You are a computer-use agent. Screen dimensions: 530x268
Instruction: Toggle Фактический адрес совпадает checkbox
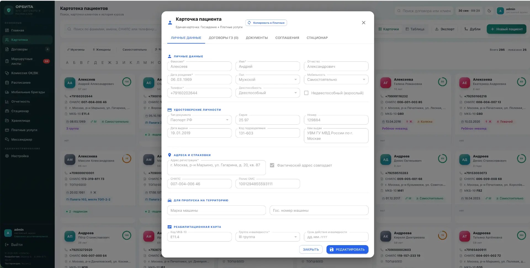(272, 165)
